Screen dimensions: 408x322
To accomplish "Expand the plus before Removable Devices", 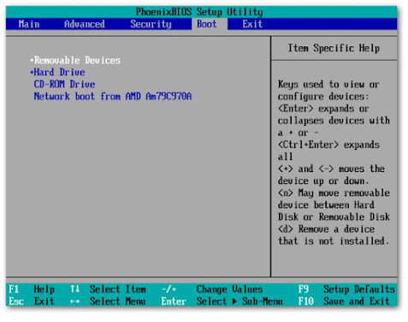I will tap(32, 60).
